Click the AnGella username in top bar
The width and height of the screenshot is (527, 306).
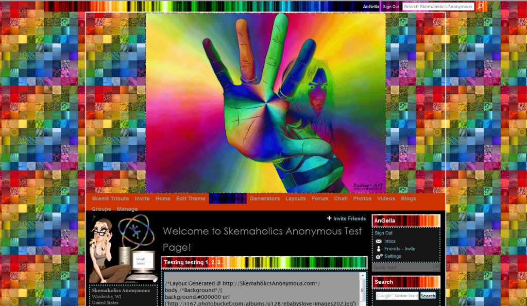[371, 6]
